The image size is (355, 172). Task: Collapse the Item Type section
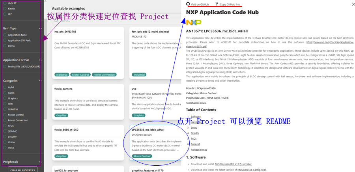[x=40, y=28]
